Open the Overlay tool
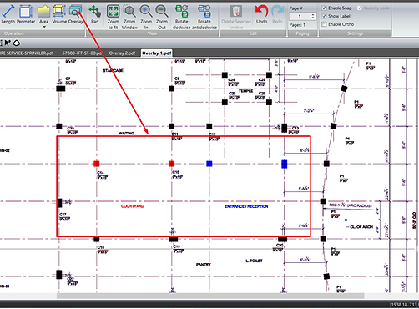The width and height of the screenshot is (419, 309). click(75, 14)
